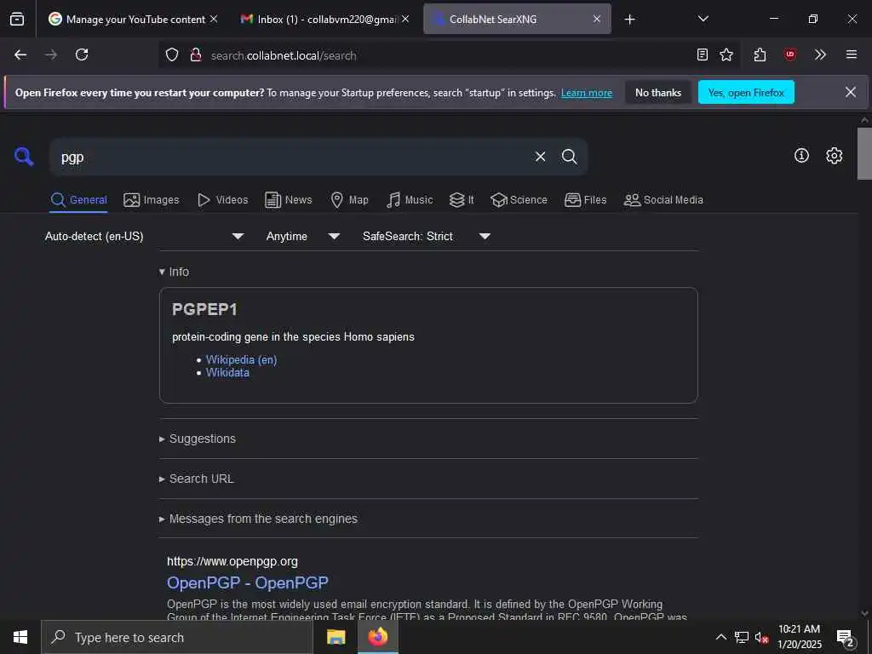Open File Explorer from taskbar

336,637
